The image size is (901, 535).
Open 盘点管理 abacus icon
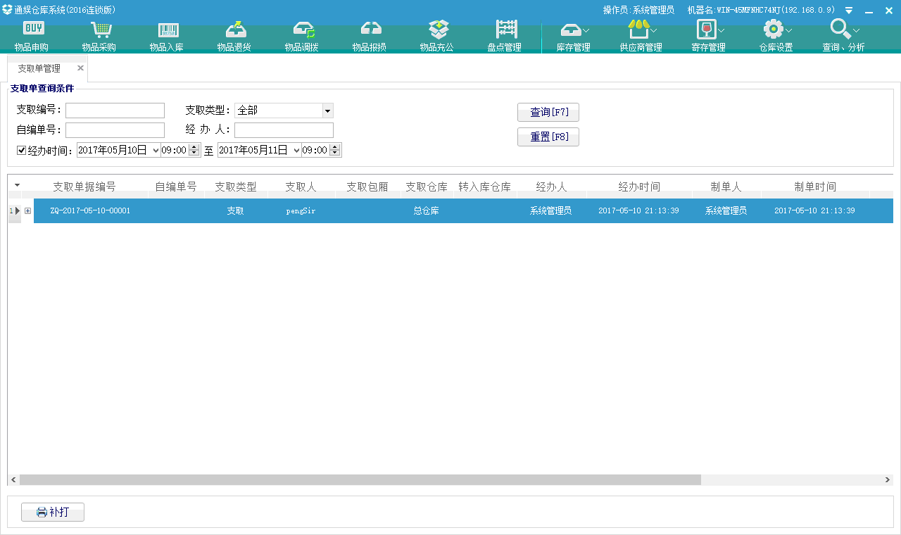tap(505, 35)
